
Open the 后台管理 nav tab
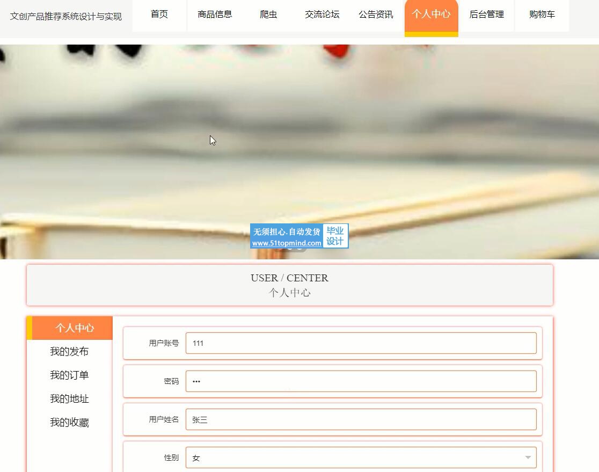pyautogui.click(x=486, y=15)
